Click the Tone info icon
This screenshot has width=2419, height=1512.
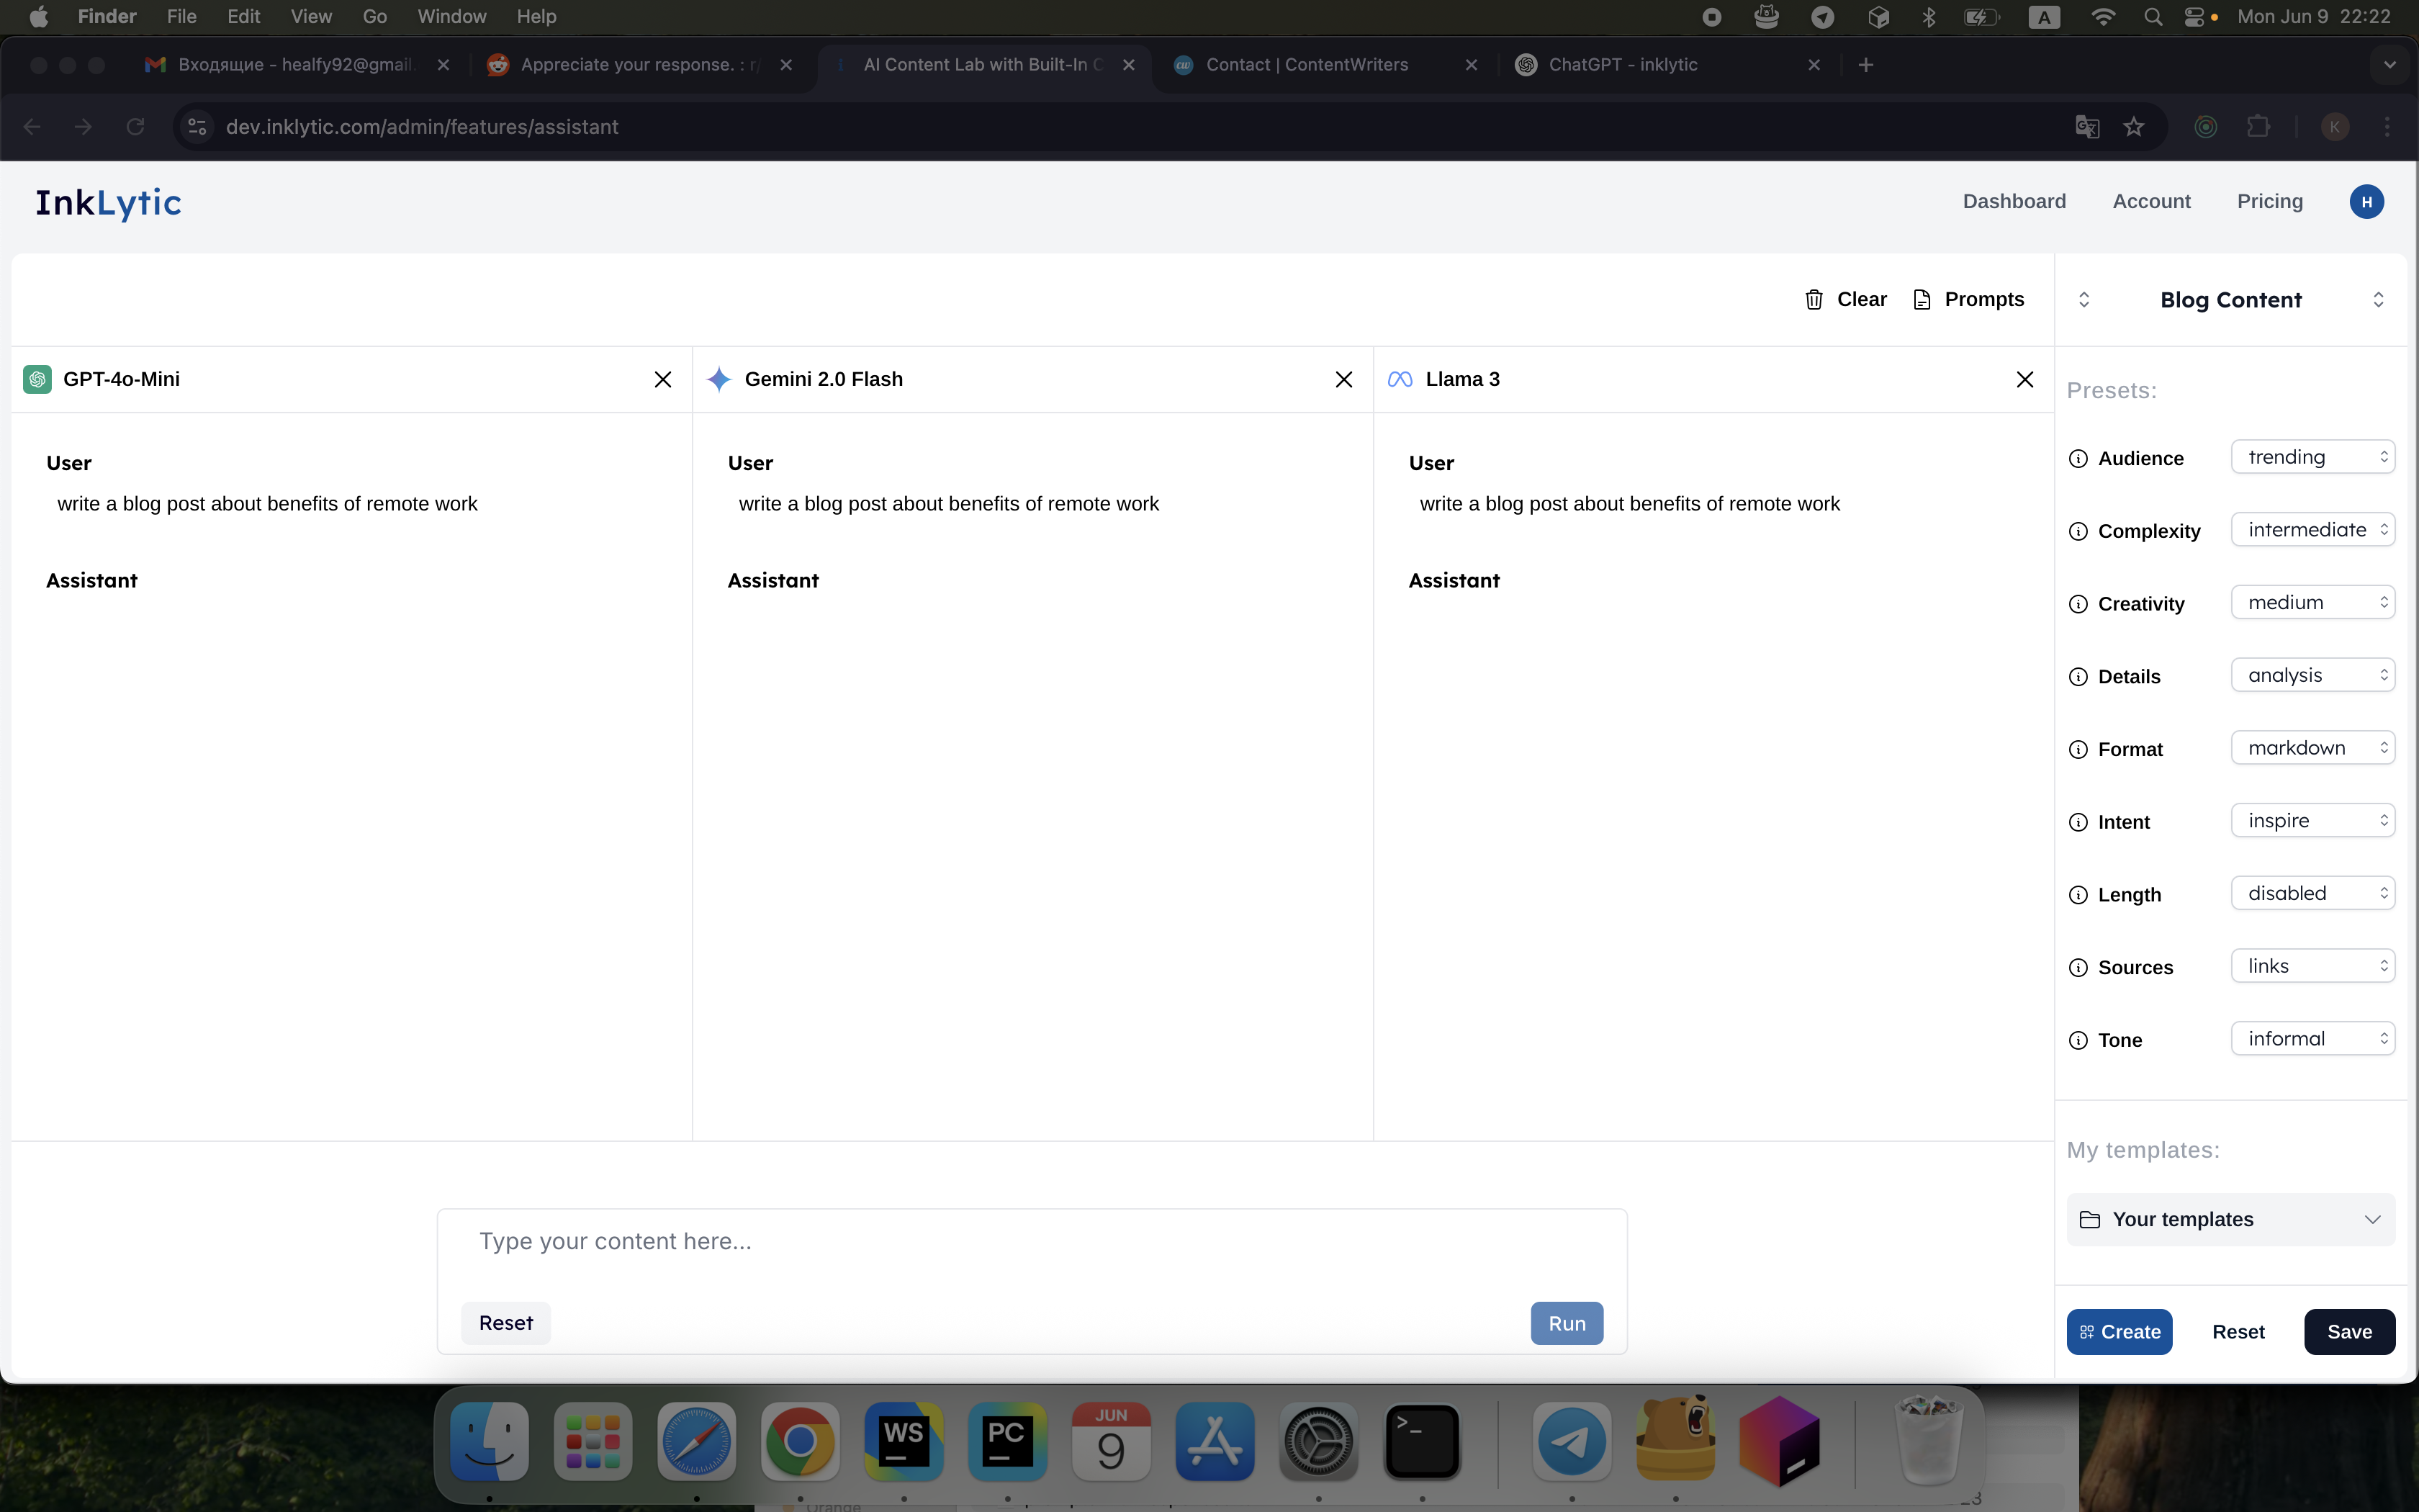[2077, 1040]
